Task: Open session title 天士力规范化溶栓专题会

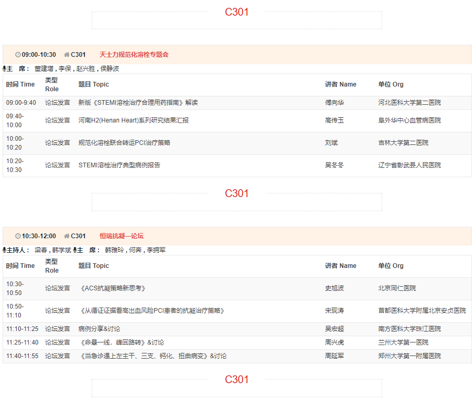Action: (x=134, y=55)
